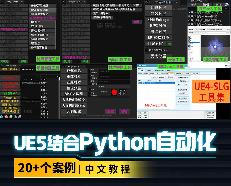Select SC05 in the scene list
This screenshot has height=186, width=231.
pyautogui.click(x=44, y=93)
